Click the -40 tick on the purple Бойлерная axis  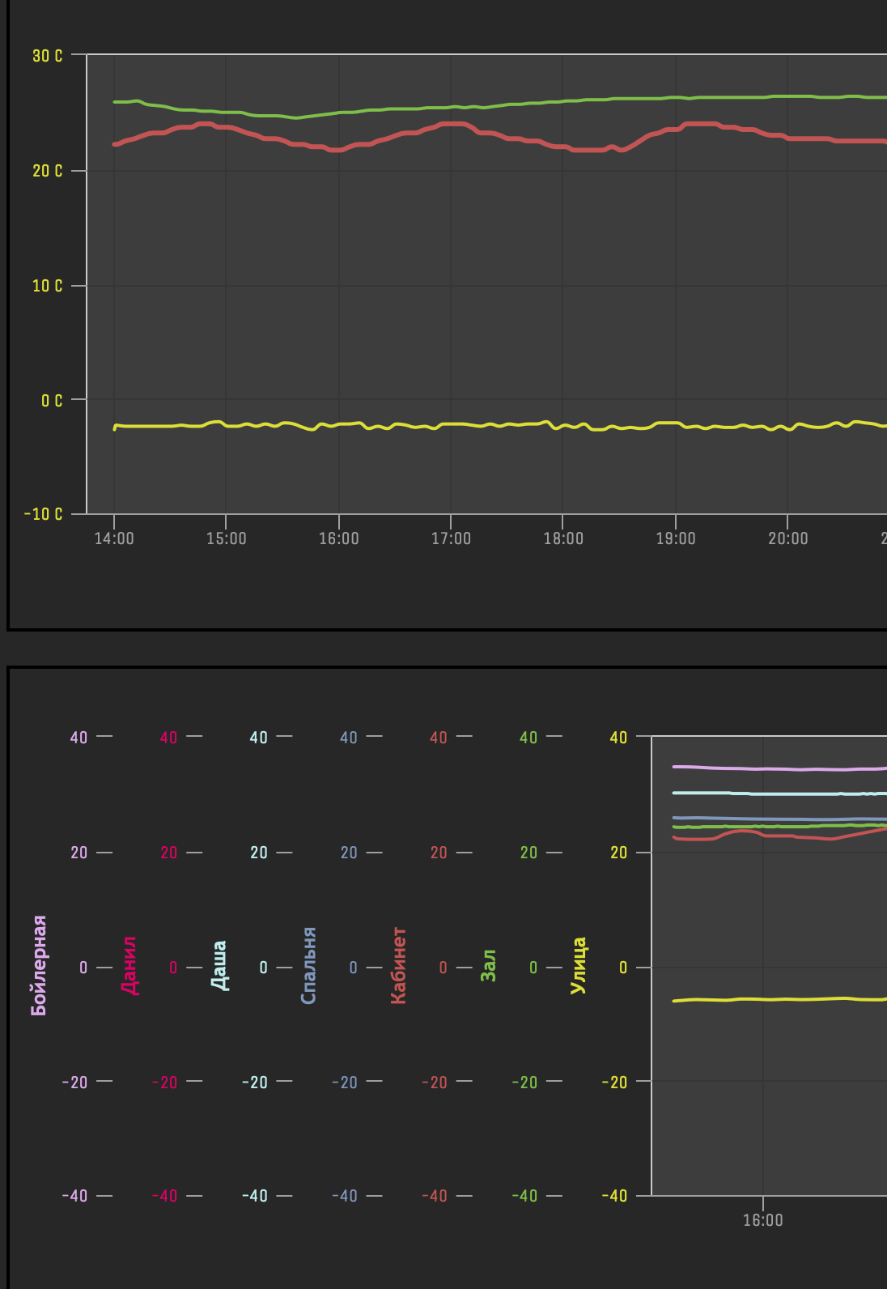tap(74, 1196)
